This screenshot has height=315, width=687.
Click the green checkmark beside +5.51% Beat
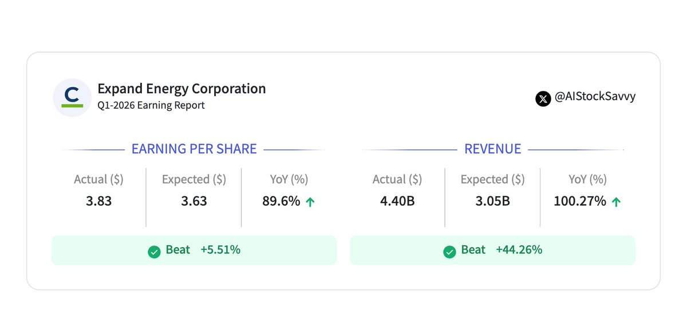click(154, 251)
